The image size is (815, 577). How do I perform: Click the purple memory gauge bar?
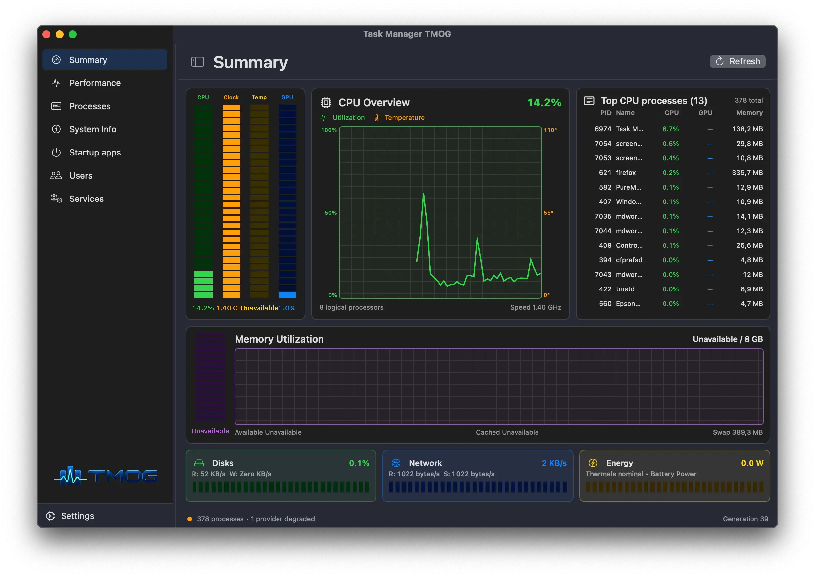point(210,378)
